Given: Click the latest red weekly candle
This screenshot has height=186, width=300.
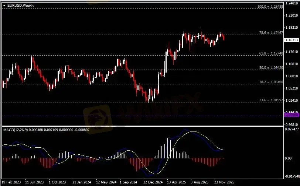Looking at the screenshot, I should pyautogui.click(x=224, y=38).
